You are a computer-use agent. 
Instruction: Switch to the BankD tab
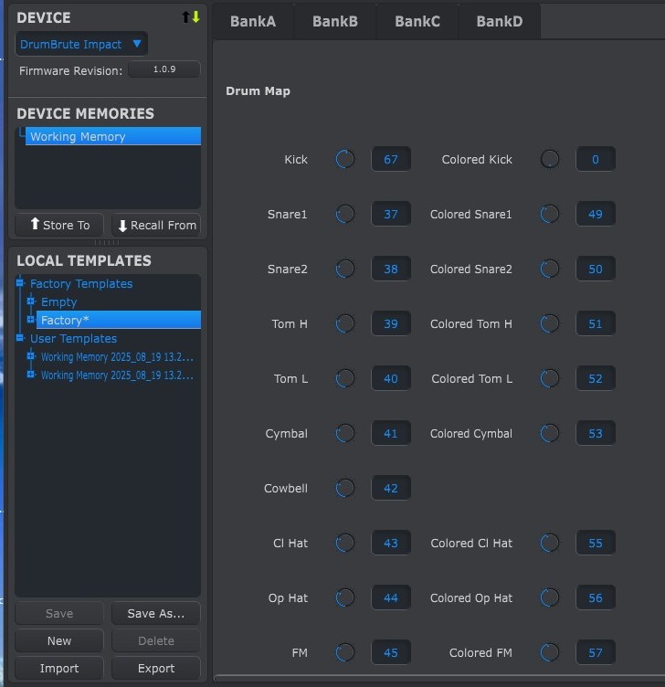499,21
